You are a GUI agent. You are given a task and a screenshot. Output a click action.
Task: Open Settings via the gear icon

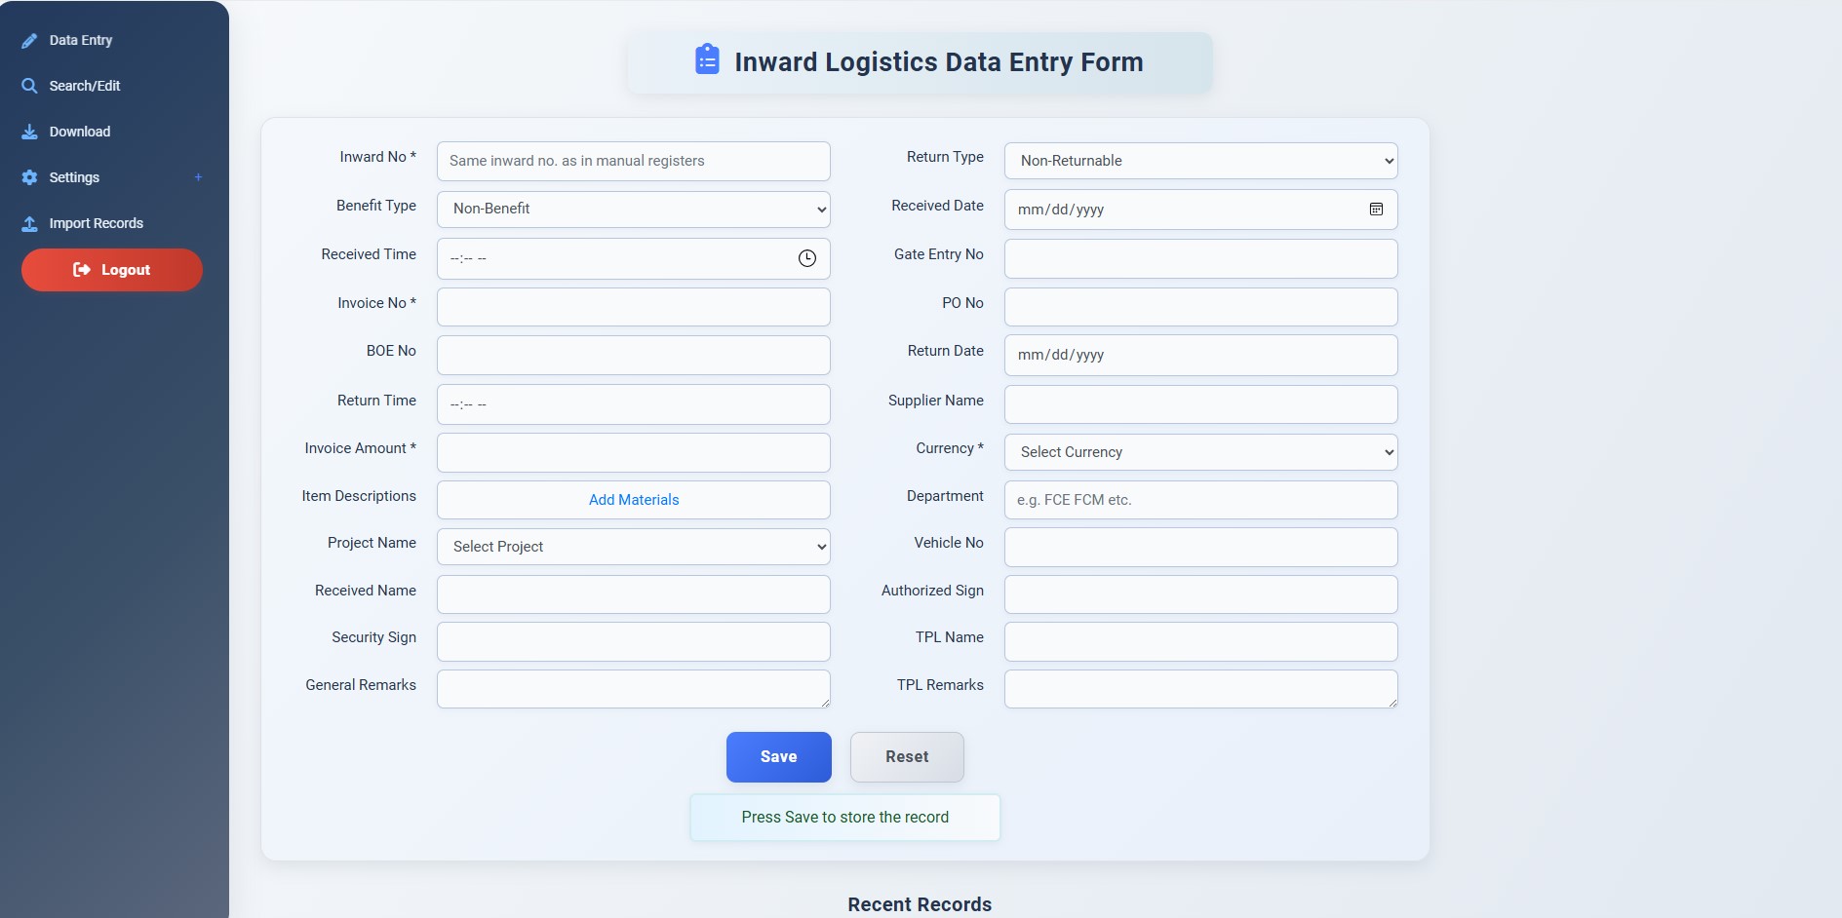(x=28, y=177)
